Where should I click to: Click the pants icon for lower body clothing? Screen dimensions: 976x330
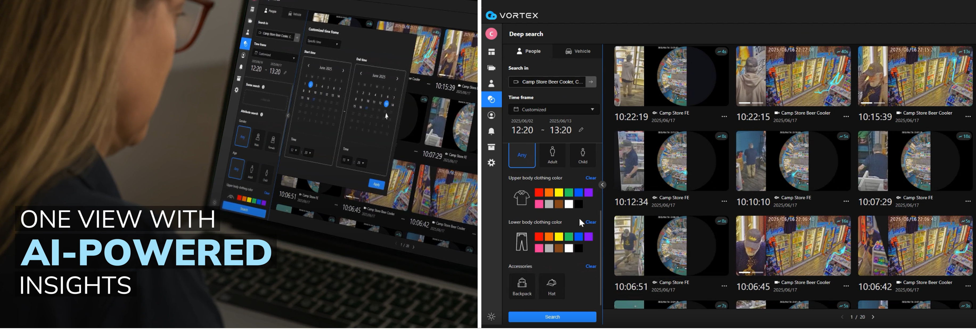click(521, 243)
